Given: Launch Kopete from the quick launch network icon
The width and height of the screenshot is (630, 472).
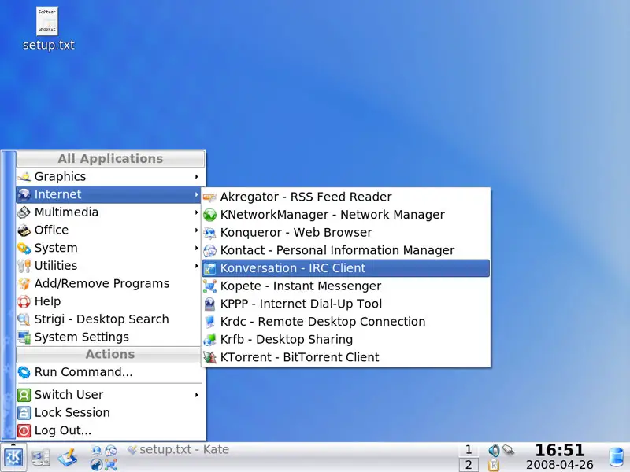Looking at the screenshot, I should 111,464.
